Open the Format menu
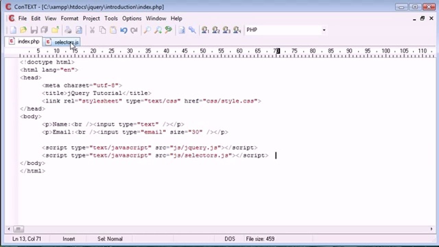Screen dimensions: 439x247 (x=70, y=19)
